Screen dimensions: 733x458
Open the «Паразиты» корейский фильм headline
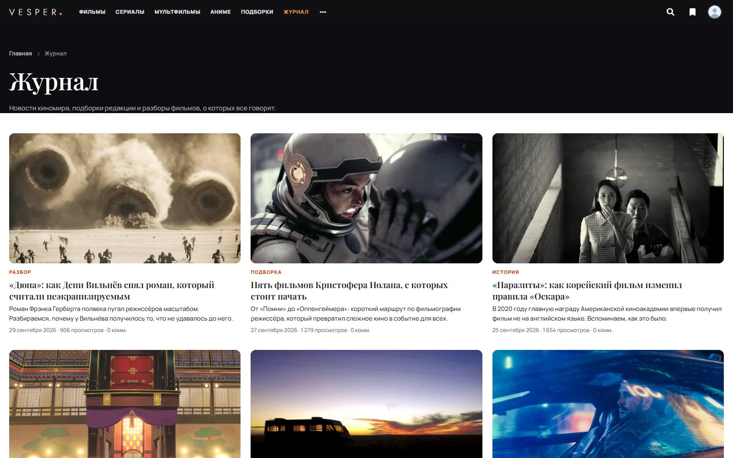click(587, 291)
